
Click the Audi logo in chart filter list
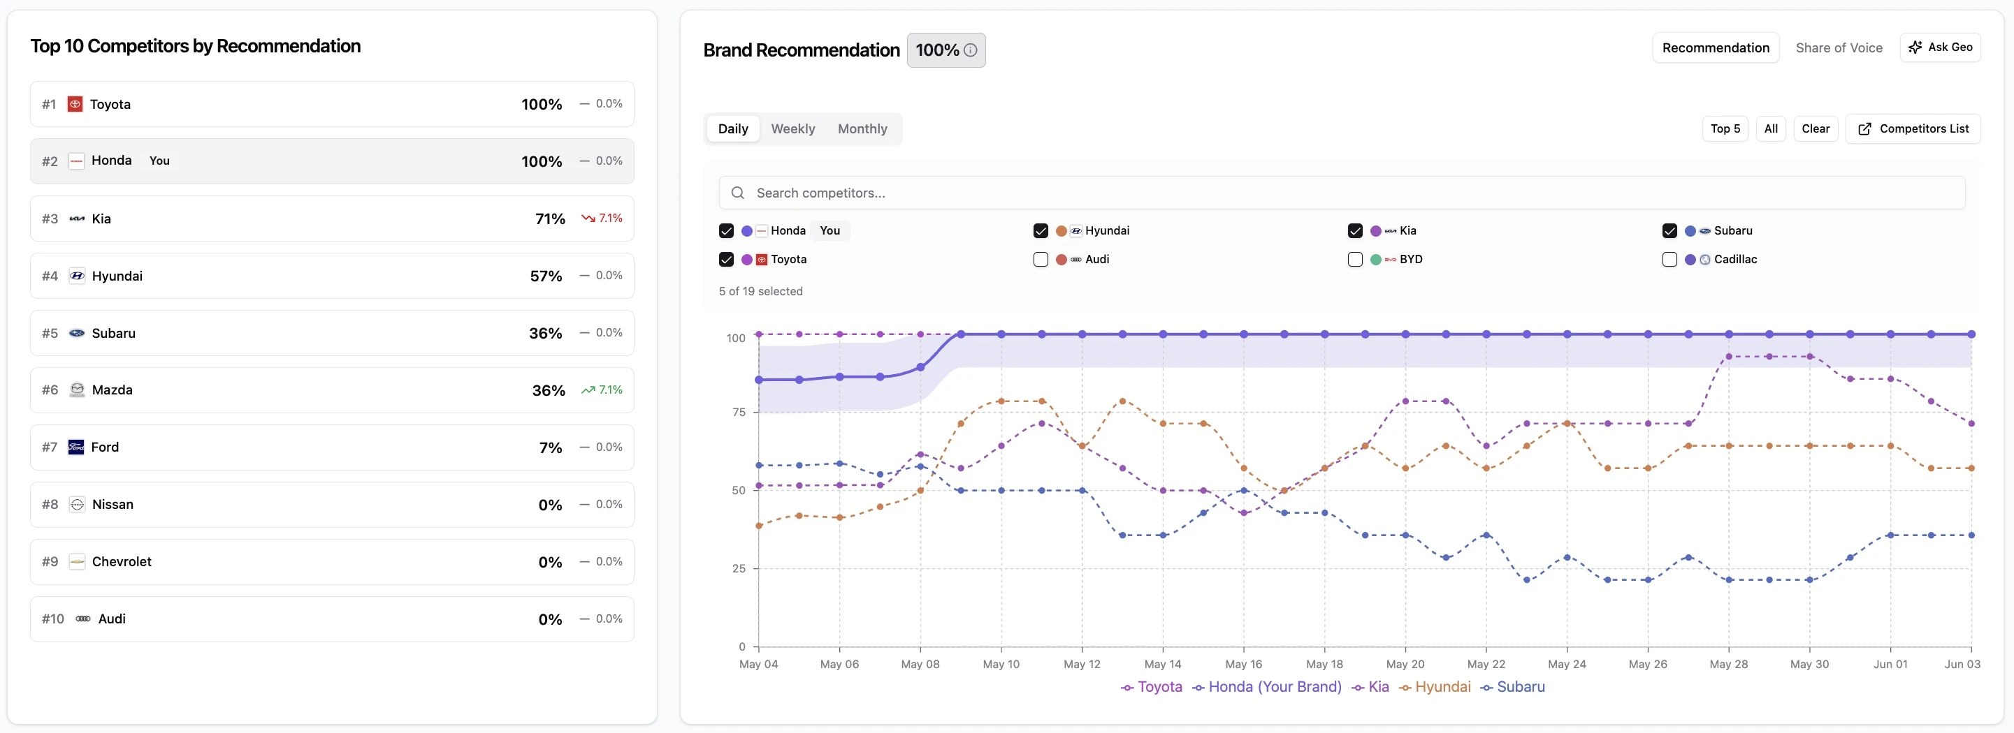(x=1075, y=260)
